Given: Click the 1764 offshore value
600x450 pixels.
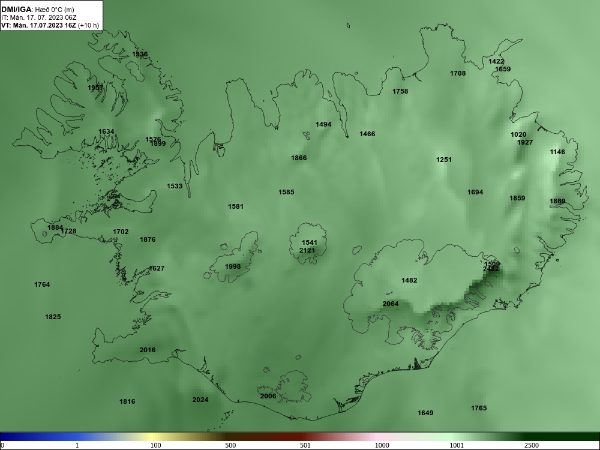Looking at the screenshot, I should click(x=42, y=284).
